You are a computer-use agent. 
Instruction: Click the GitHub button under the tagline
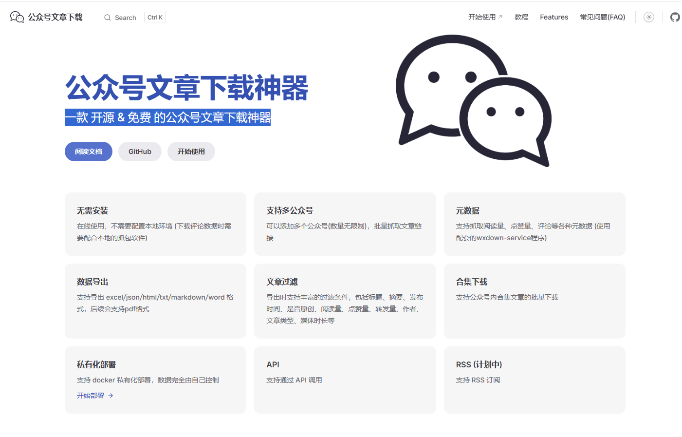140,152
